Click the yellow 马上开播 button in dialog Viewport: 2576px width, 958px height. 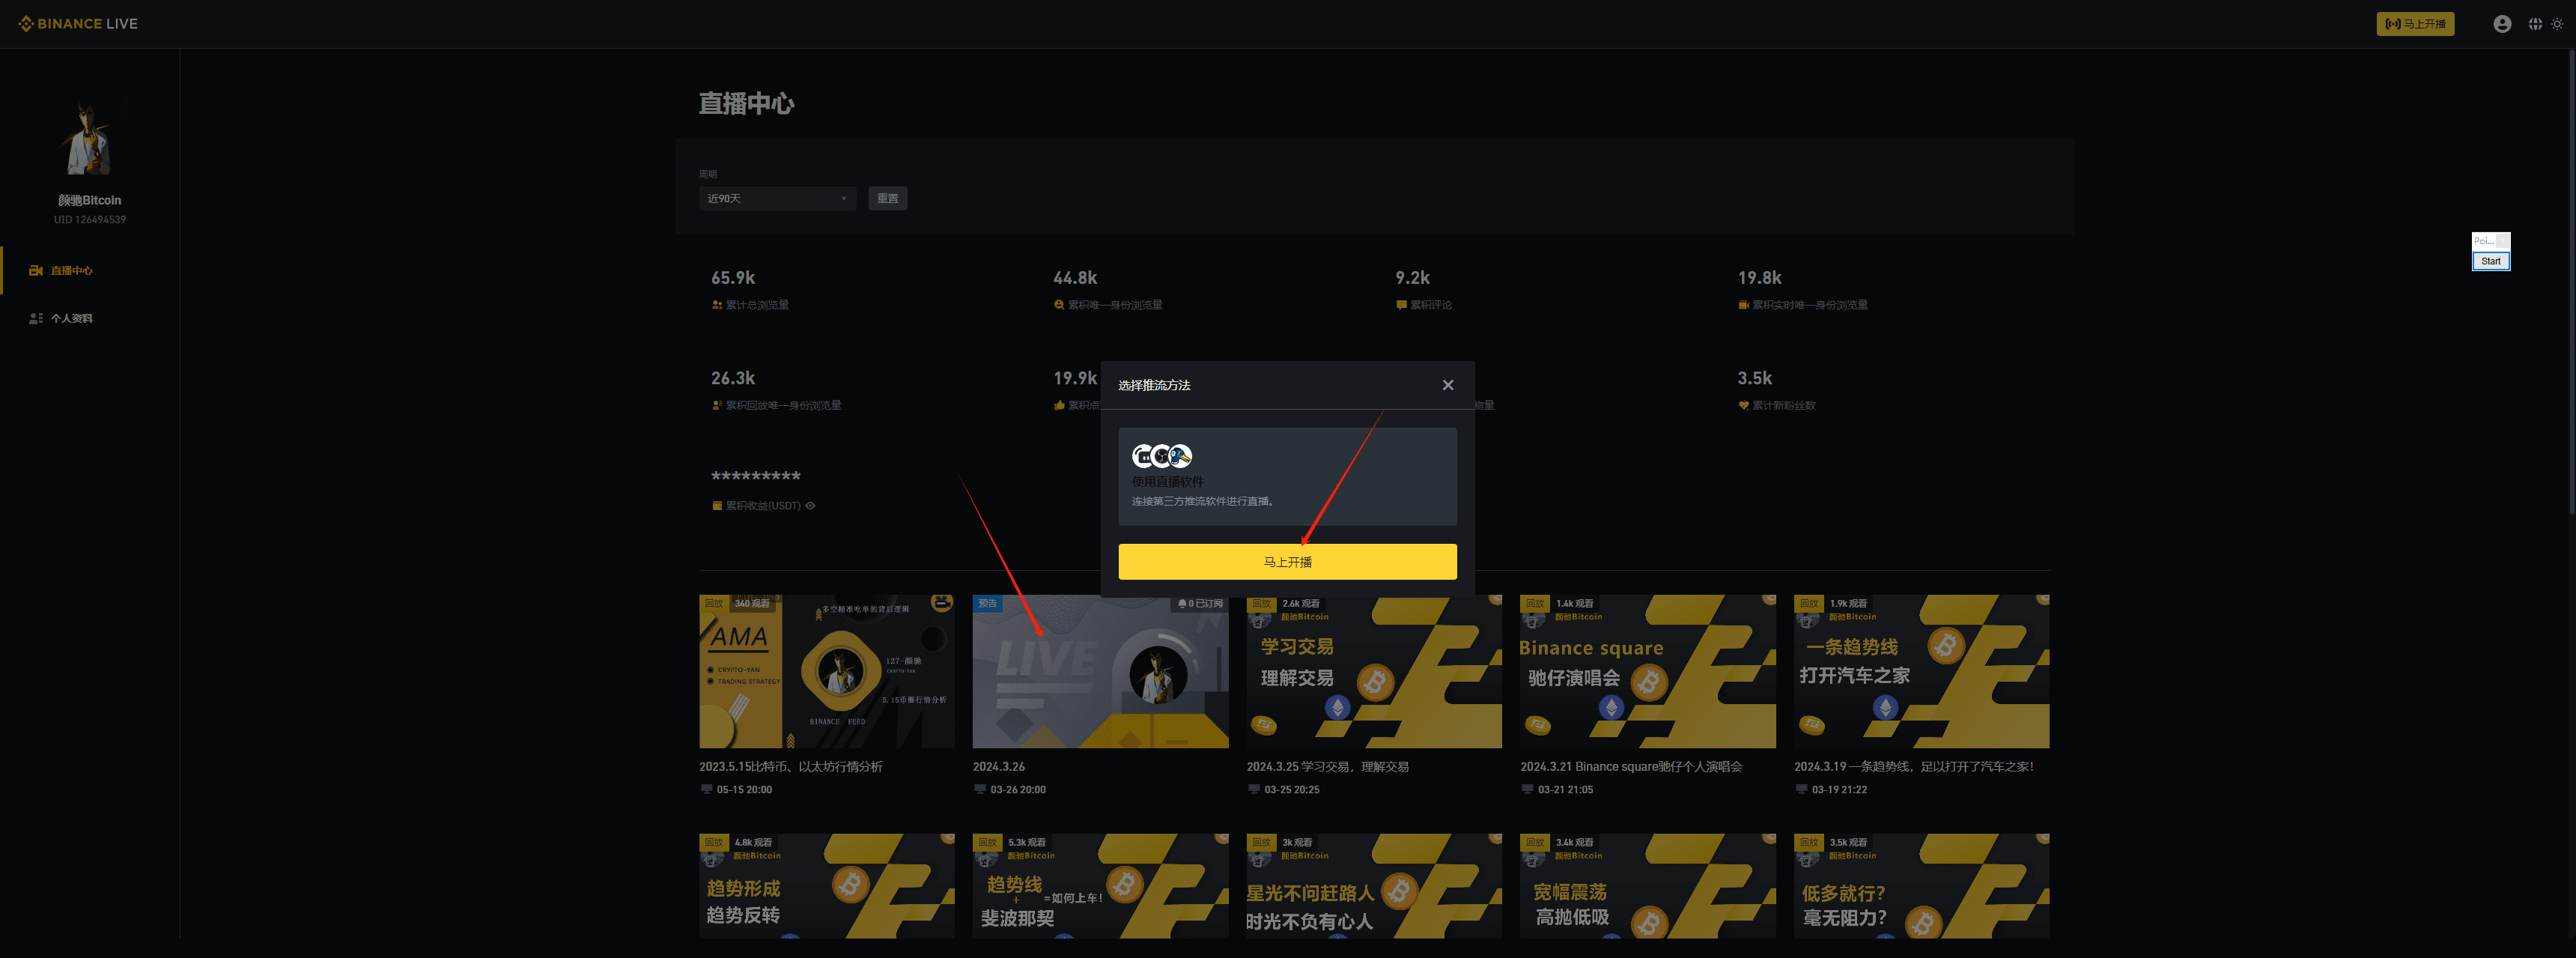pos(1287,561)
